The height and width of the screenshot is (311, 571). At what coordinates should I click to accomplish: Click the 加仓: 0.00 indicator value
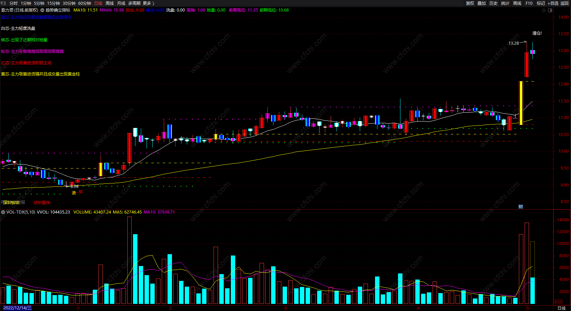135,10
